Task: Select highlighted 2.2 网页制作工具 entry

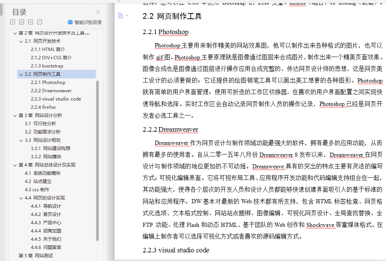Action: pos(56,74)
